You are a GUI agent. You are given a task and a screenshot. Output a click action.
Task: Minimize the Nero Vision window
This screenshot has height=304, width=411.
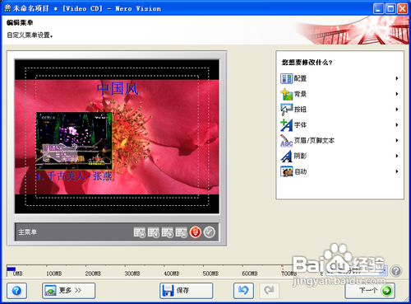[x=378, y=8]
